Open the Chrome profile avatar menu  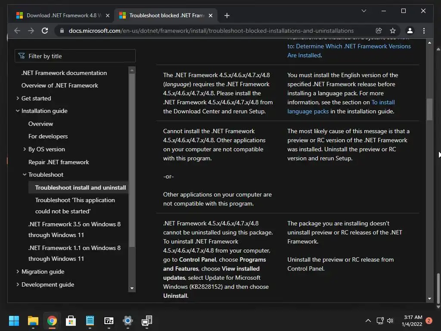(410, 31)
